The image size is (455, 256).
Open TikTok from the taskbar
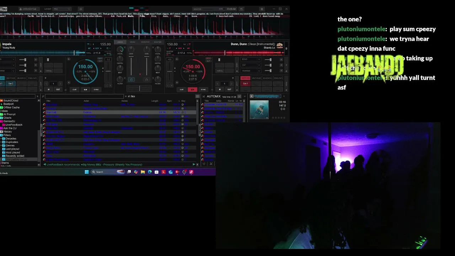[191, 172]
